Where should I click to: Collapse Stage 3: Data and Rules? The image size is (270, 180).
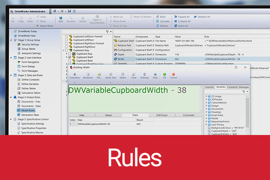(11, 75)
